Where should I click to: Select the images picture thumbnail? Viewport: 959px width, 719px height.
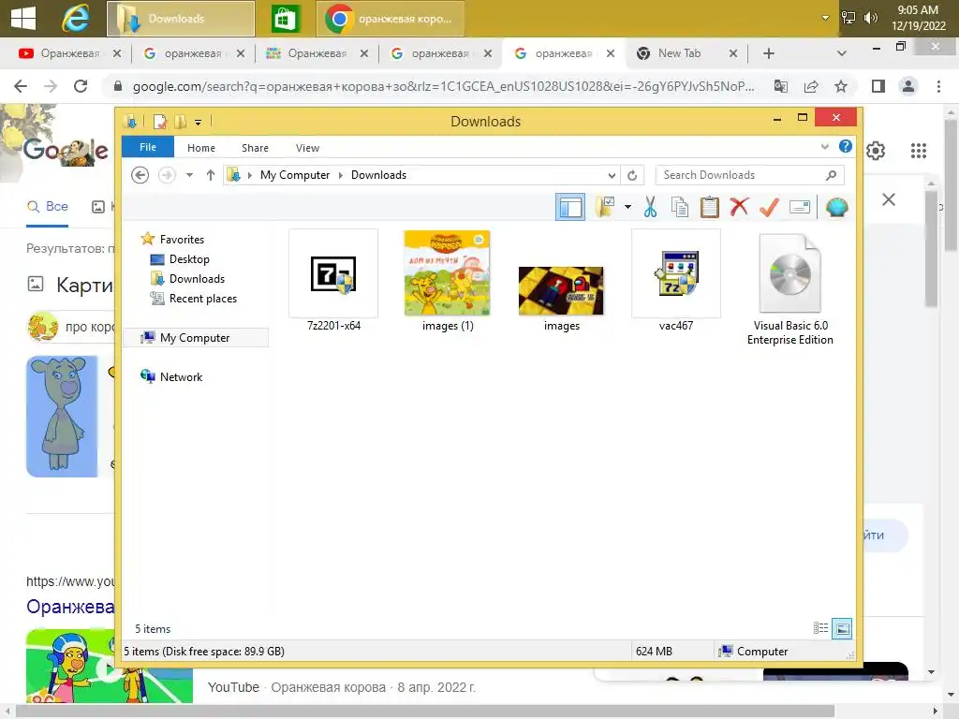tap(562, 299)
